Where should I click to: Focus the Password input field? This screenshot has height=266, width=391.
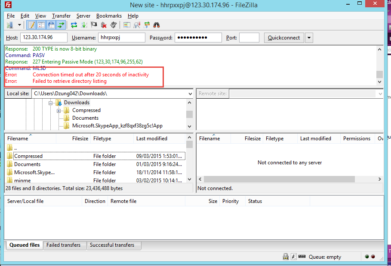pos(198,38)
